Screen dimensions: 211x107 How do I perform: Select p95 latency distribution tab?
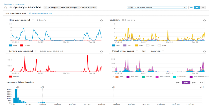186,83
